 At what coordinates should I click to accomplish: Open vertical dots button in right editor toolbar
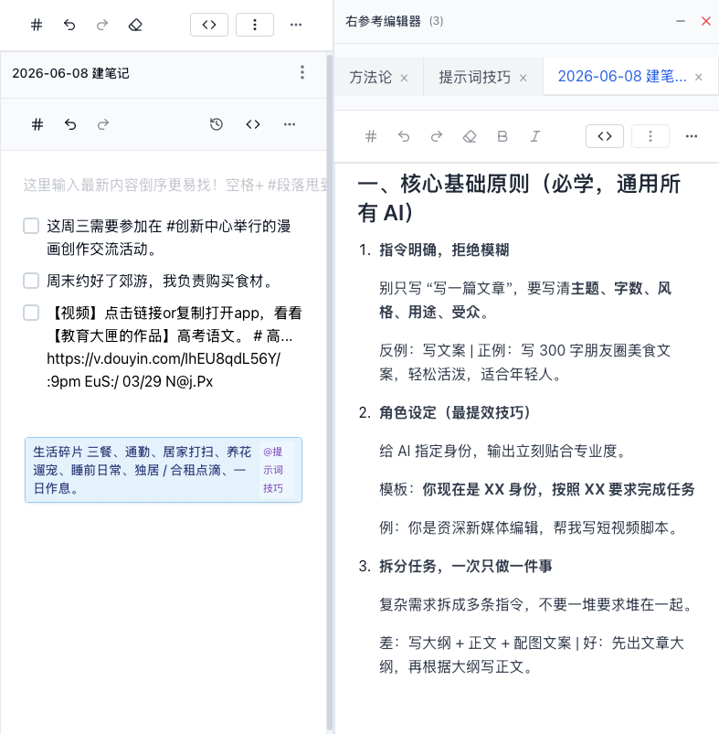[x=650, y=136]
